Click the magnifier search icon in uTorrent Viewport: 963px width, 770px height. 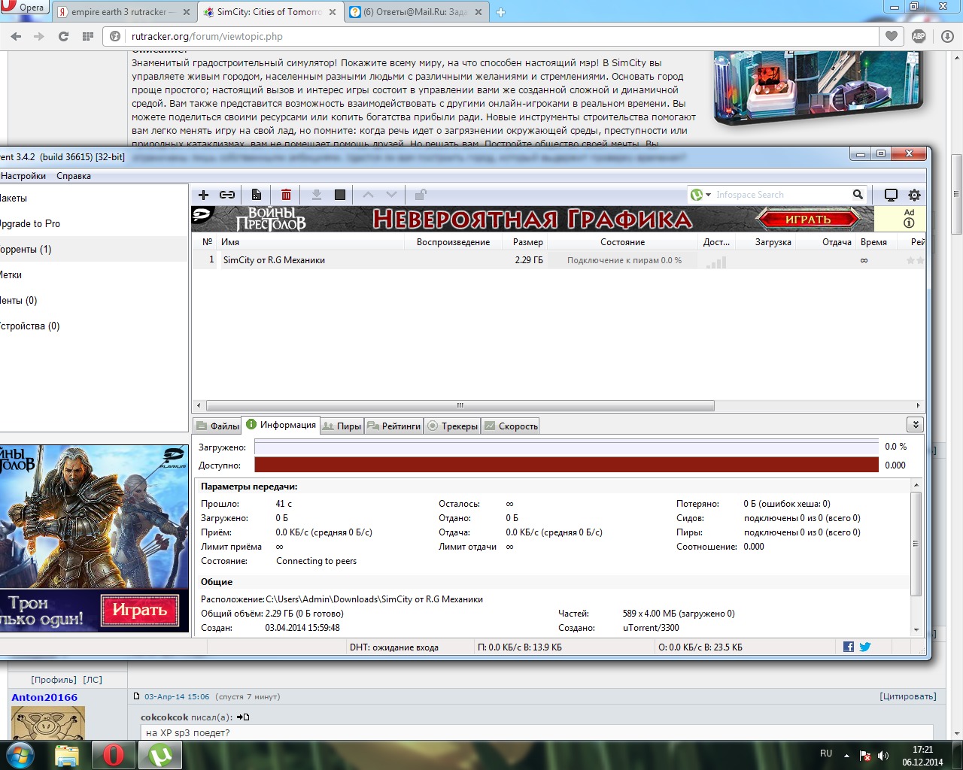click(858, 194)
